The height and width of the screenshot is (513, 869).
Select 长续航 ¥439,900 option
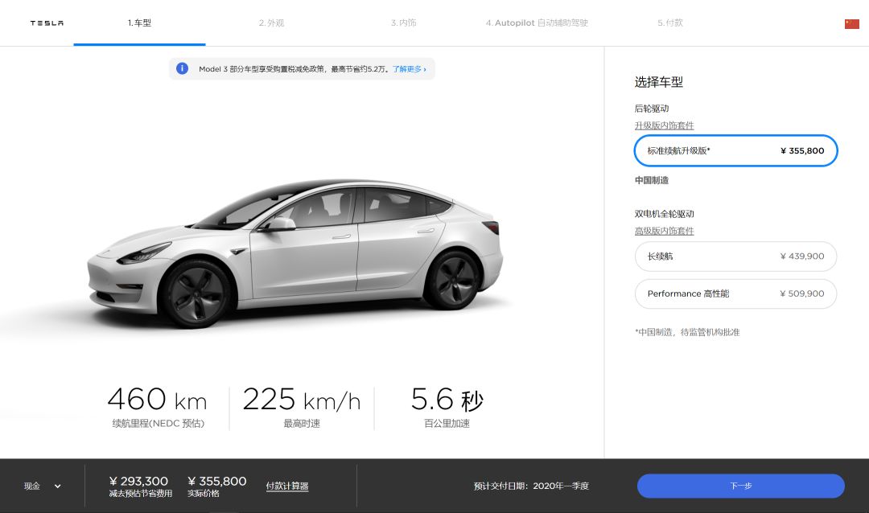(735, 256)
